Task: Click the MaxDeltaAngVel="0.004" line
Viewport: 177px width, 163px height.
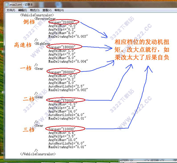Action: (x=68, y=62)
